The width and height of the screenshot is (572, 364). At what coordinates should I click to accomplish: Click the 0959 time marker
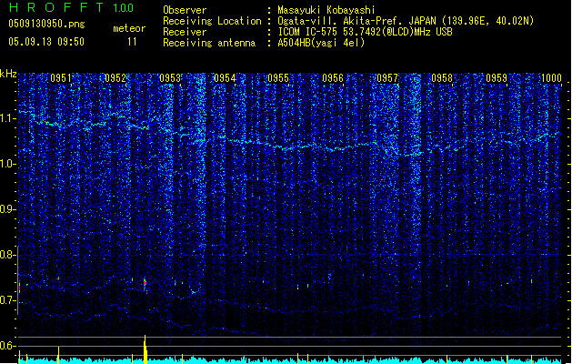(497, 78)
